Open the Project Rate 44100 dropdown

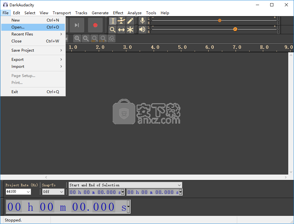(x=18, y=192)
